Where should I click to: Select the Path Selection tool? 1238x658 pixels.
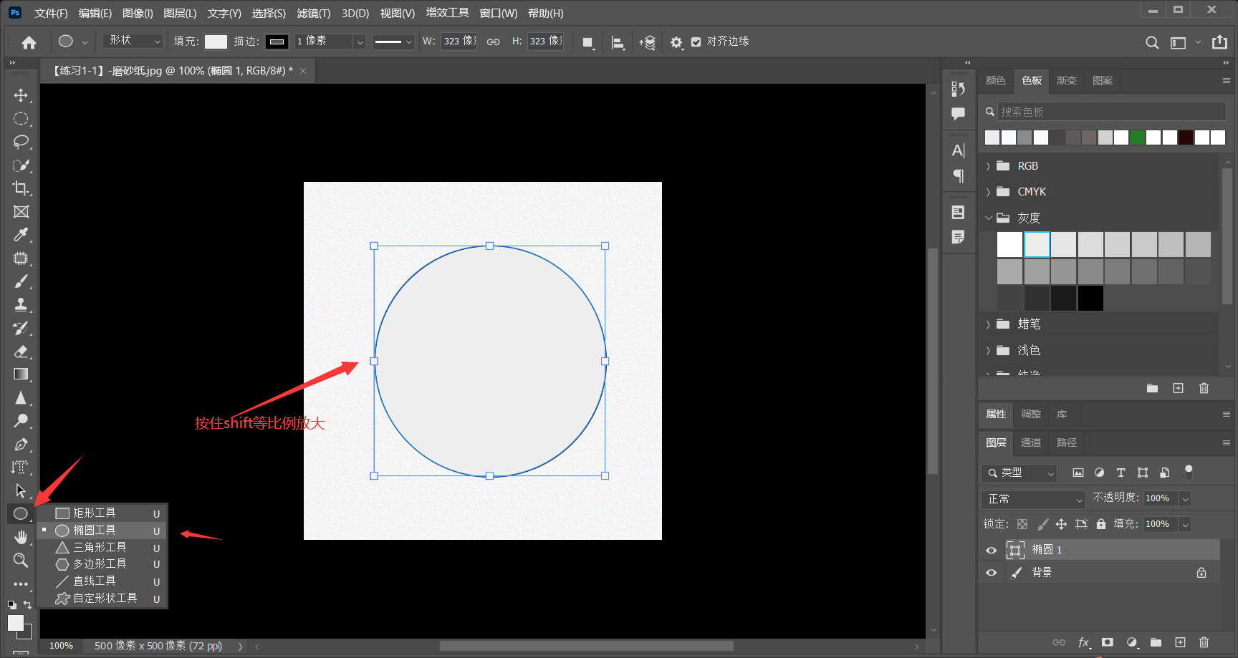pyautogui.click(x=21, y=490)
